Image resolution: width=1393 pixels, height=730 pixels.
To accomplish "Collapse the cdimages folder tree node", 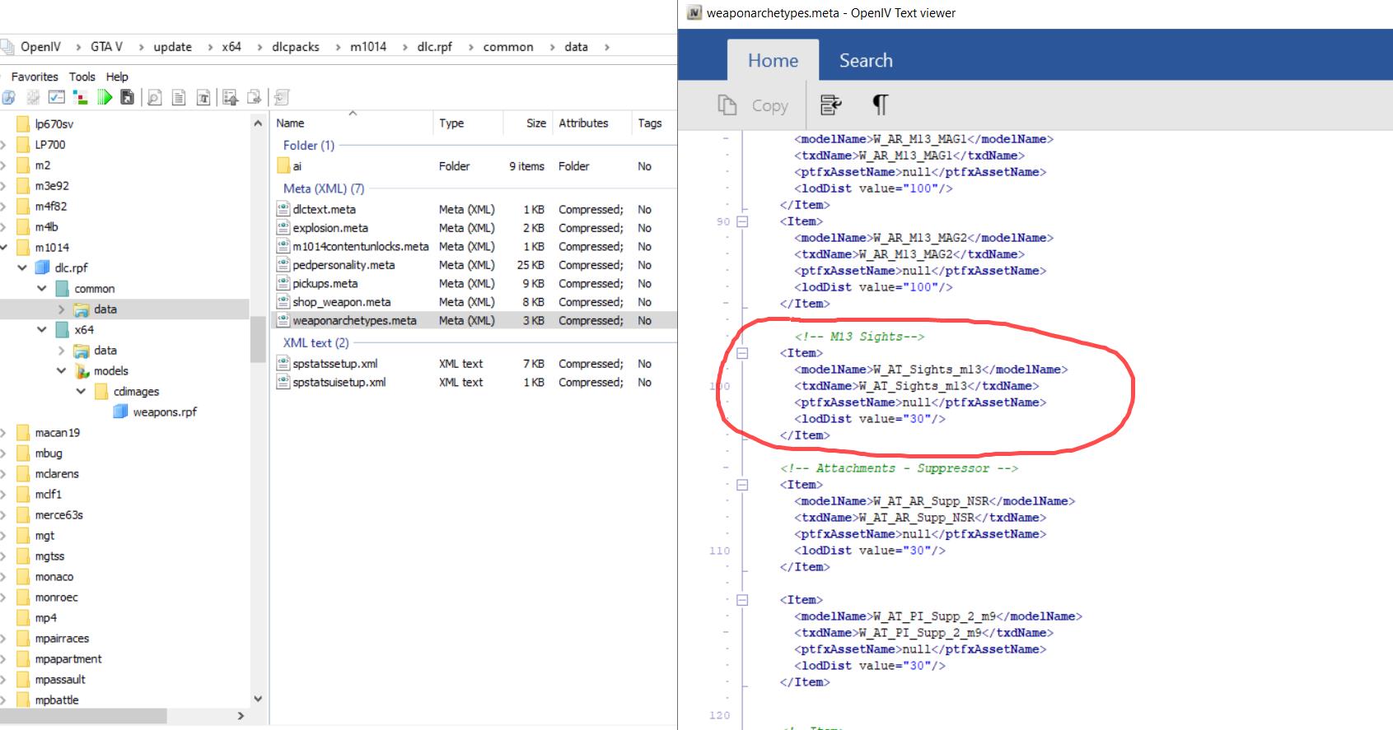I will click(x=81, y=391).
